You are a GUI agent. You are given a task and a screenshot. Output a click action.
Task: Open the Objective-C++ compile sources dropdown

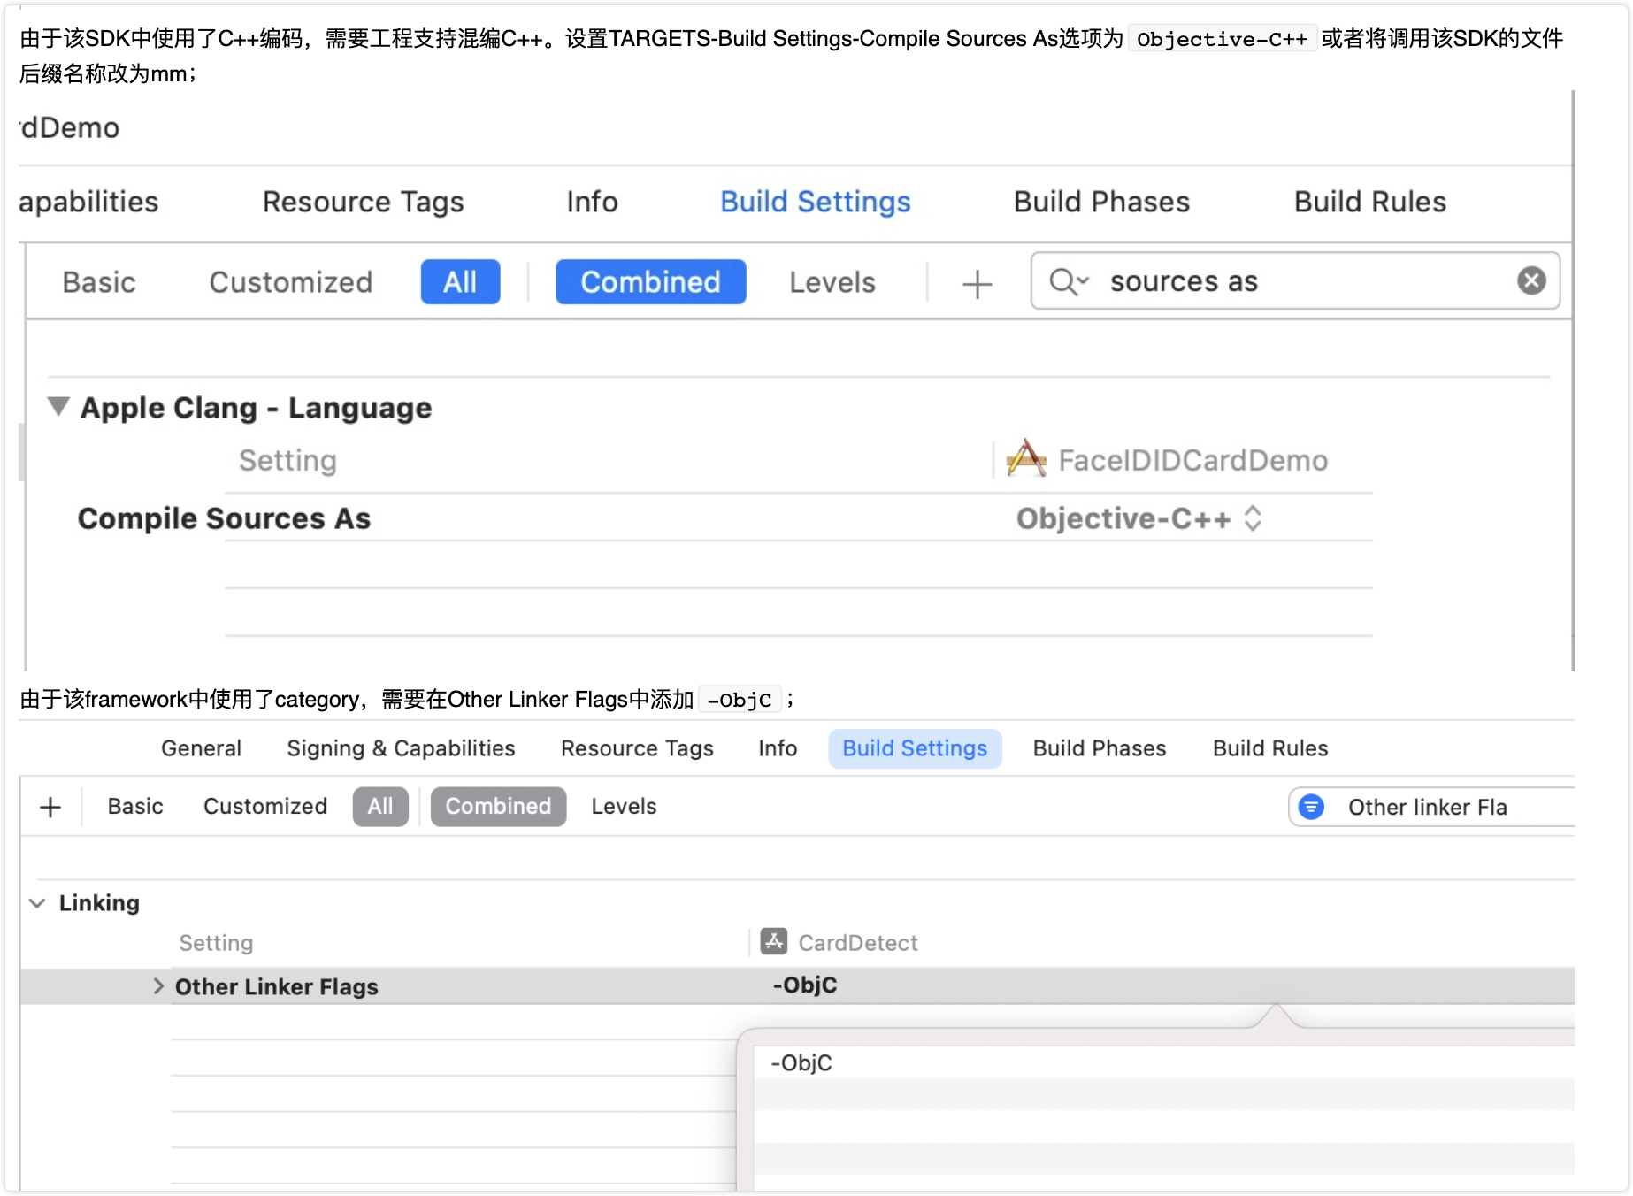1138,518
